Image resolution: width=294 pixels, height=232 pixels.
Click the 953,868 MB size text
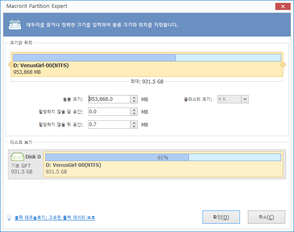tap(27, 72)
